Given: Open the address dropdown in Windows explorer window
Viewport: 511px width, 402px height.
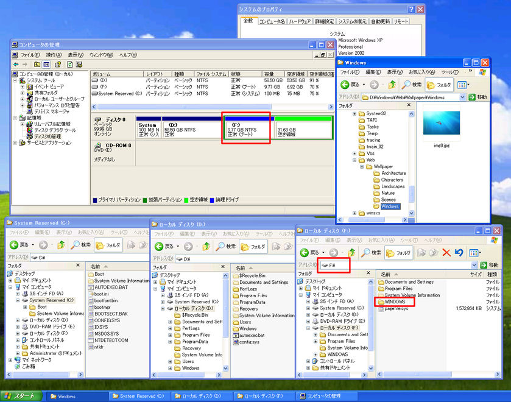Looking at the screenshot, I should click(x=462, y=97).
